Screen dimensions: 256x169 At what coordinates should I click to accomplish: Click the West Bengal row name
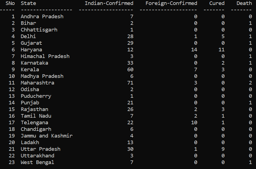(37, 162)
